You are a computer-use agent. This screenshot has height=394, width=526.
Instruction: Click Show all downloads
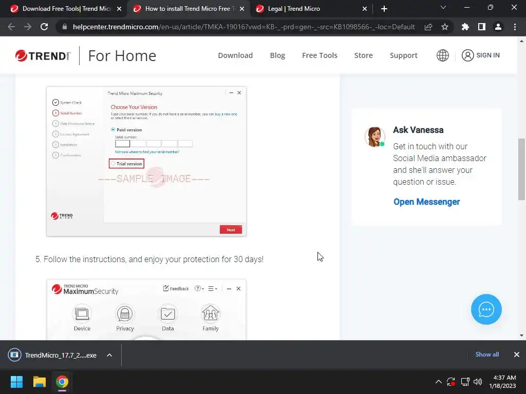click(487, 354)
